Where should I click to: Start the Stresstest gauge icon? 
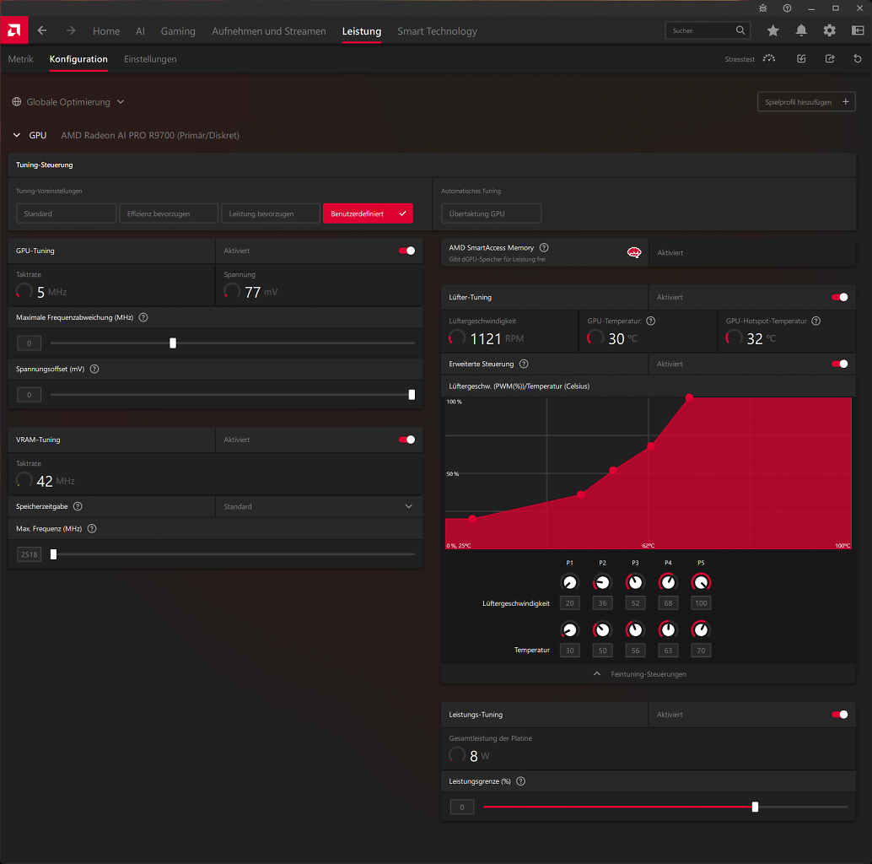point(769,58)
